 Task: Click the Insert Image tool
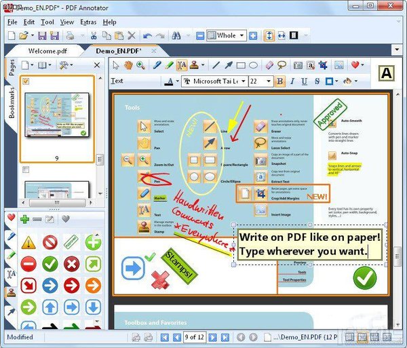339,65
